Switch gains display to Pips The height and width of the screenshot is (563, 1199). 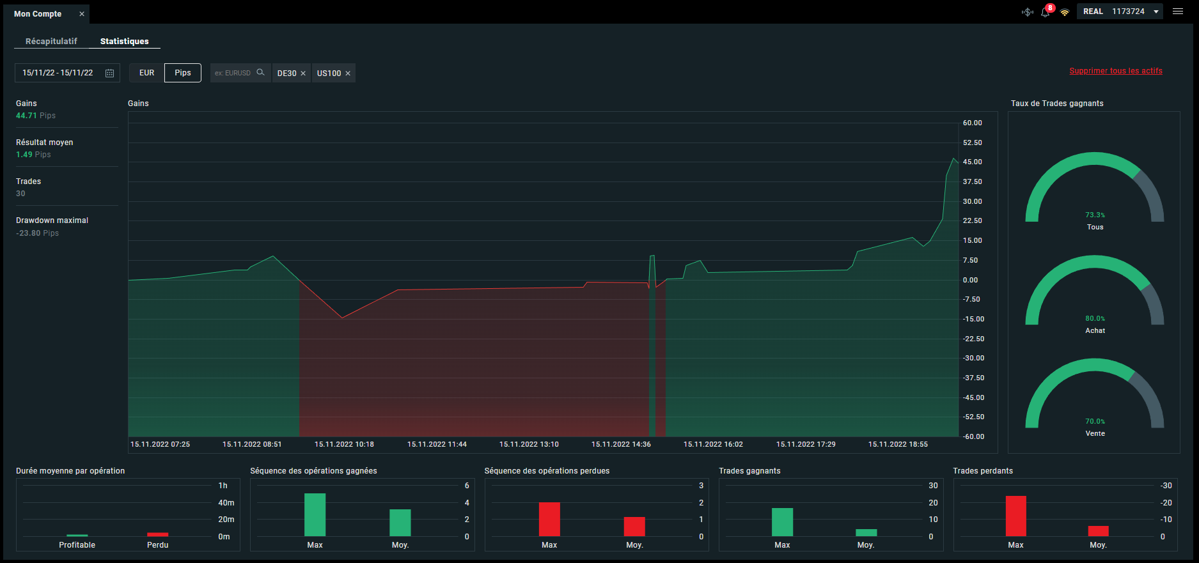click(x=183, y=73)
